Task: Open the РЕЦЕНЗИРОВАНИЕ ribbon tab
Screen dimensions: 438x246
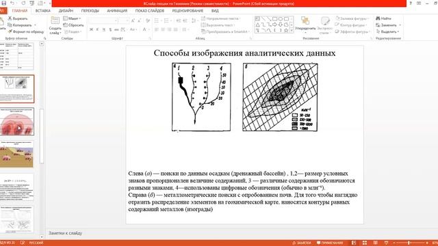Action: pyautogui.click(x=188, y=11)
